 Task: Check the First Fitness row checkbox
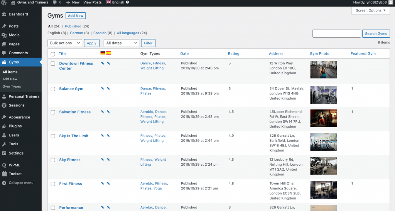(53, 184)
